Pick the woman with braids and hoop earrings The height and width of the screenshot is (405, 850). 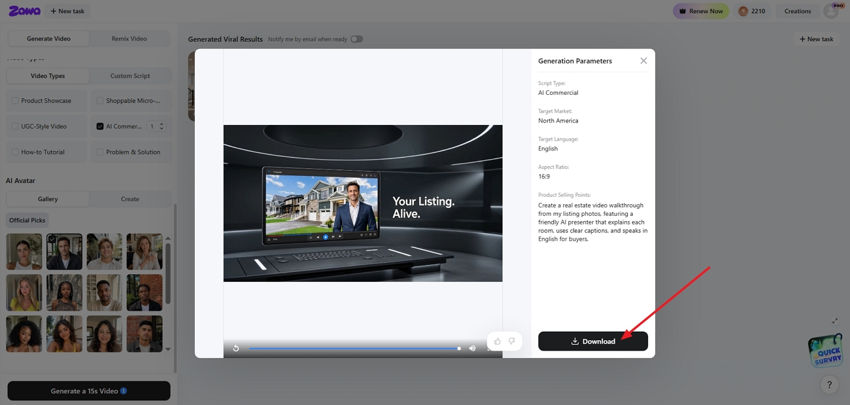pos(64,292)
